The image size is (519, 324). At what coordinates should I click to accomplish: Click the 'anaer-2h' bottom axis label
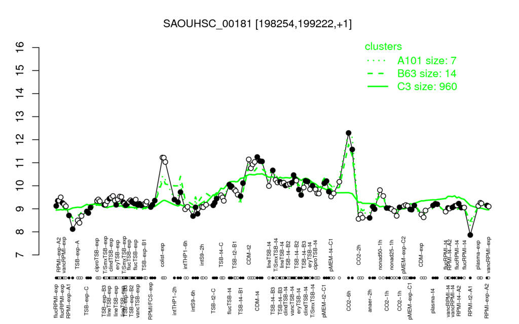click(370, 300)
